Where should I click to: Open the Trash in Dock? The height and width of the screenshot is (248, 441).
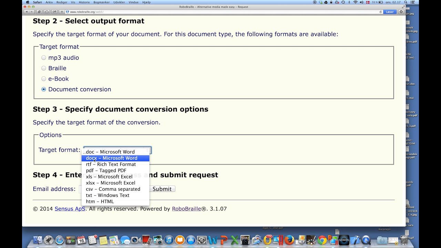pos(404,240)
